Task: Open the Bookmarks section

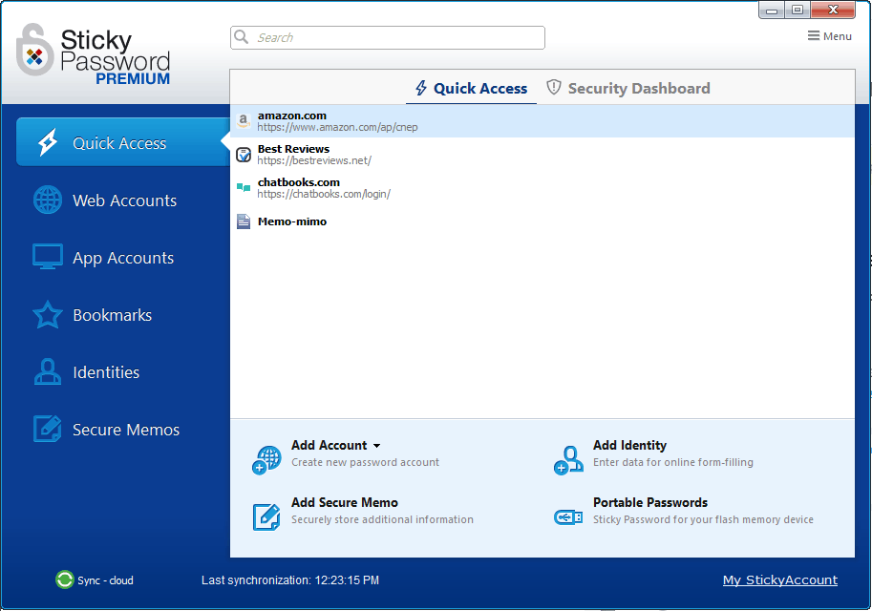Action: pyautogui.click(x=112, y=315)
